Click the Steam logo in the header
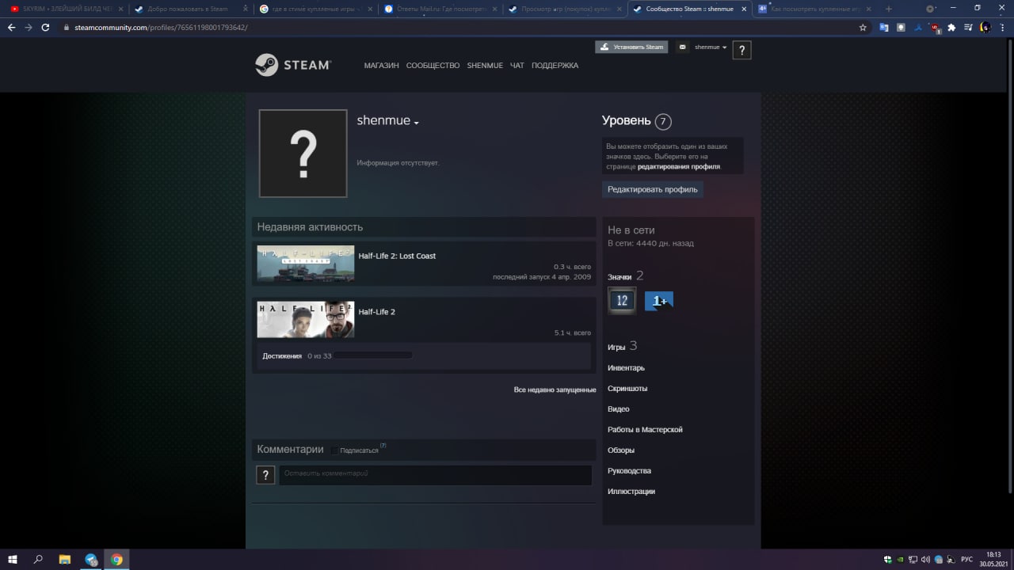The image size is (1014, 570). point(292,65)
